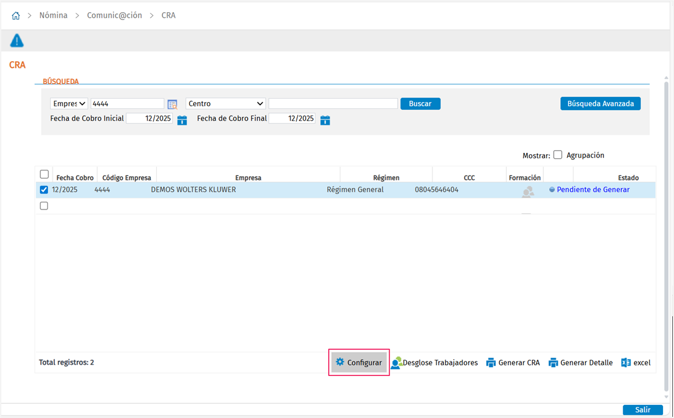Enable the Agrupación checkbox
The width and height of the screenshot is (674, 418).
(558, 155)
